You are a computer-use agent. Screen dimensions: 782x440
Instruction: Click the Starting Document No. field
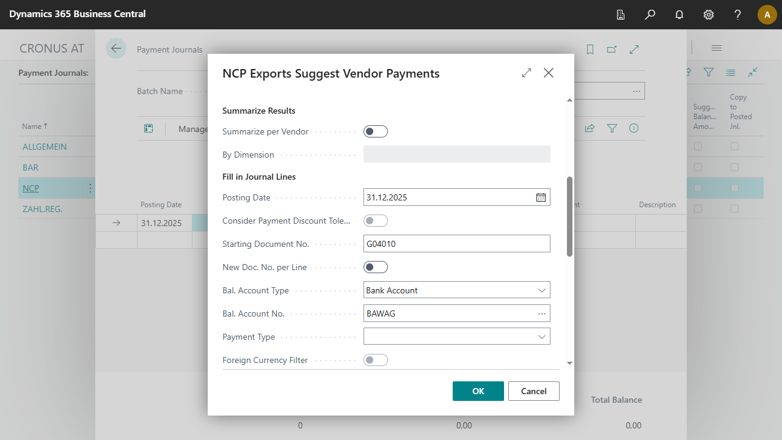(x=457, y=244)
